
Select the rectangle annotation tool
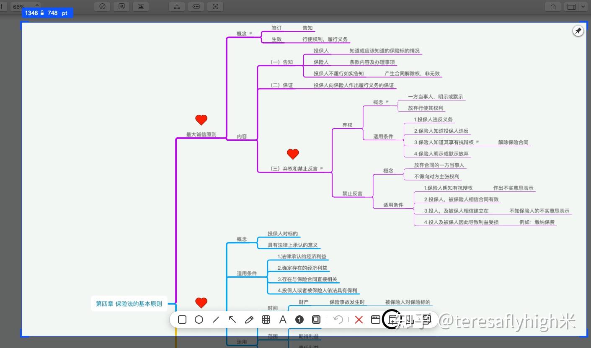click(x=182, y=320)
